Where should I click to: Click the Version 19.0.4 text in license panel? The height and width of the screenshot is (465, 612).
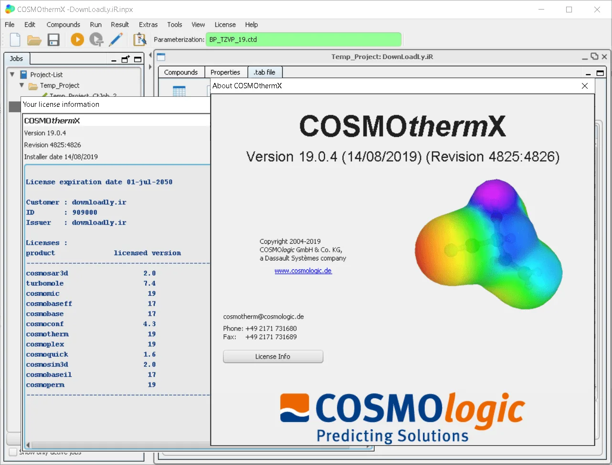(45, 133)
